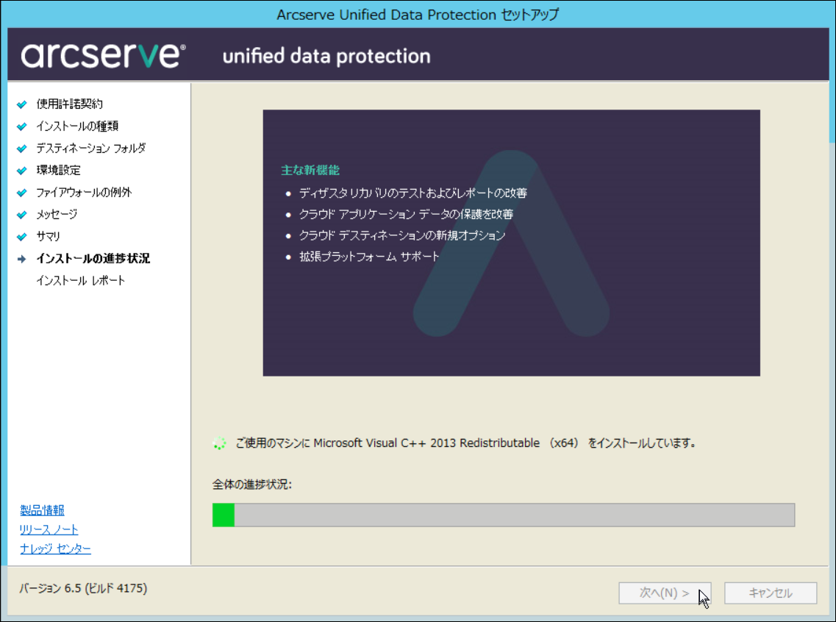This screenshot has height=622, width=836.
Task: Click the checkmark icon beside サマリ
Action: [22, 237]
